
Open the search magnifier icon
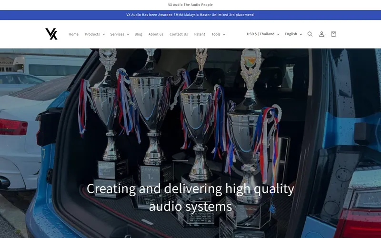coord(310,34)
